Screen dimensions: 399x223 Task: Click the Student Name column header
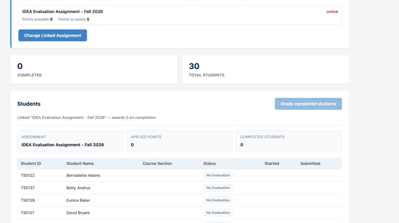pyautogui.click(x=80, y=164)
